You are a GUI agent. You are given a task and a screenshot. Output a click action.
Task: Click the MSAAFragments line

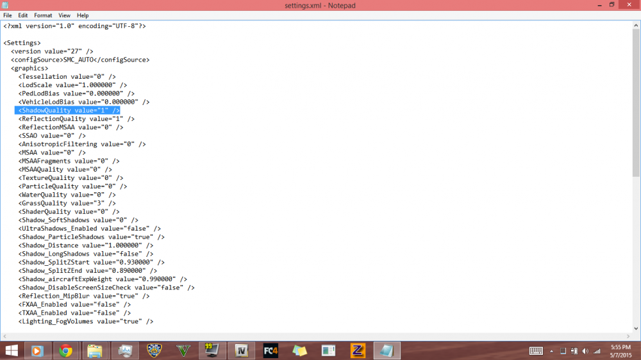click(x=69, y=161)
